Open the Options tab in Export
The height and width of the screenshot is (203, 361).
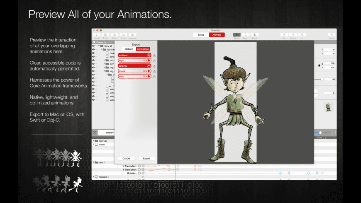129,49
